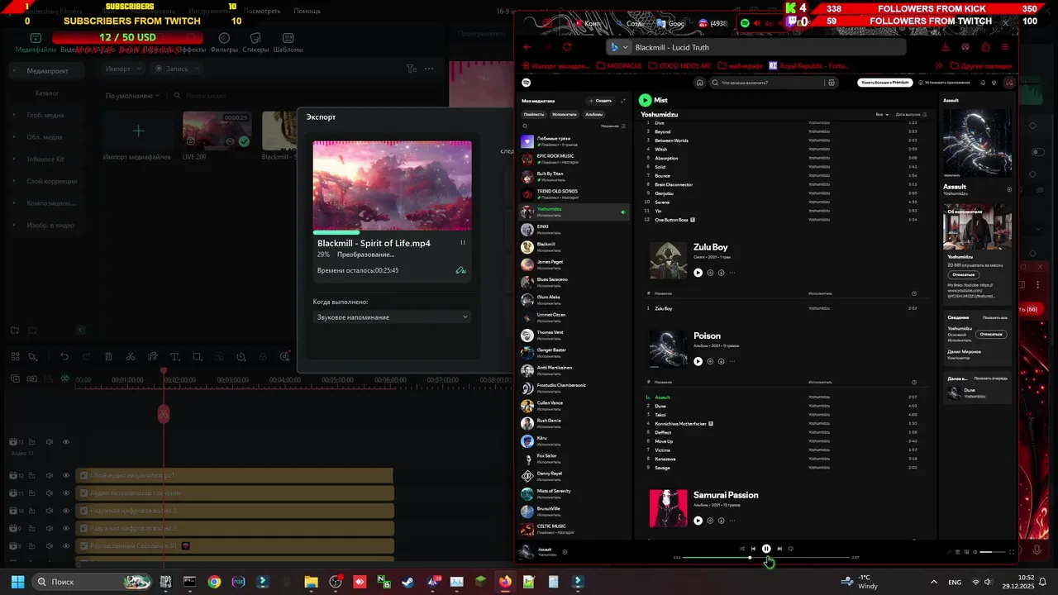Open the Import dropdown in Filmora
The width and height of the screenshot is (1058, 595).
pyautogui.click(x=124, y=69)
